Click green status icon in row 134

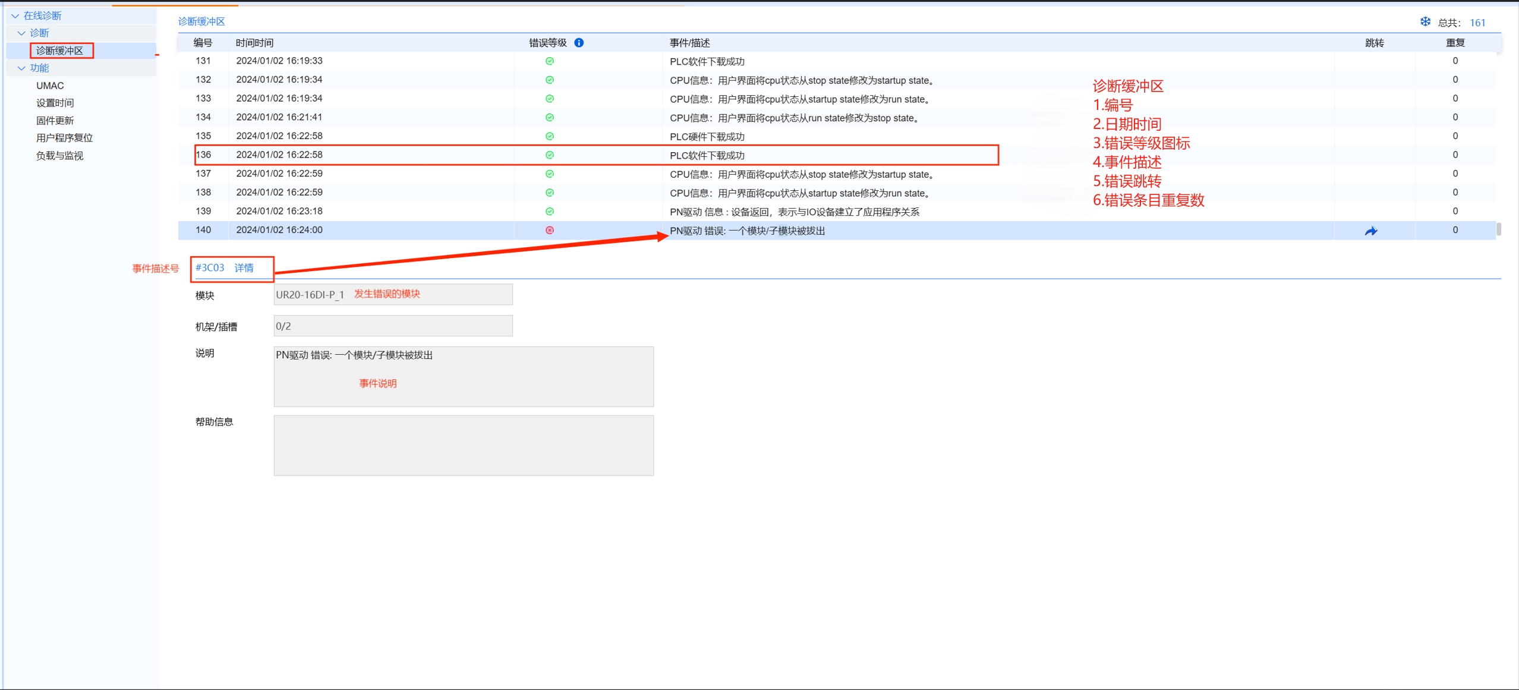click(x=550, y=118)
